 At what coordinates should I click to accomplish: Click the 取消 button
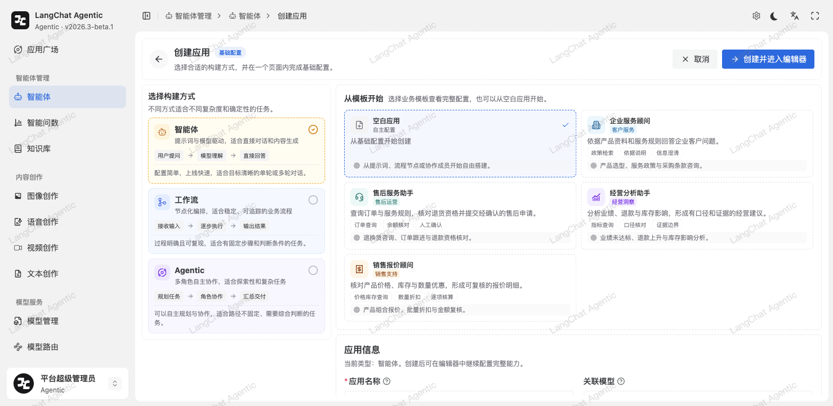coord(695,59)
